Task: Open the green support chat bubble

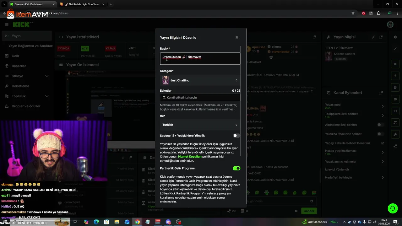Action: click(392, 208)
